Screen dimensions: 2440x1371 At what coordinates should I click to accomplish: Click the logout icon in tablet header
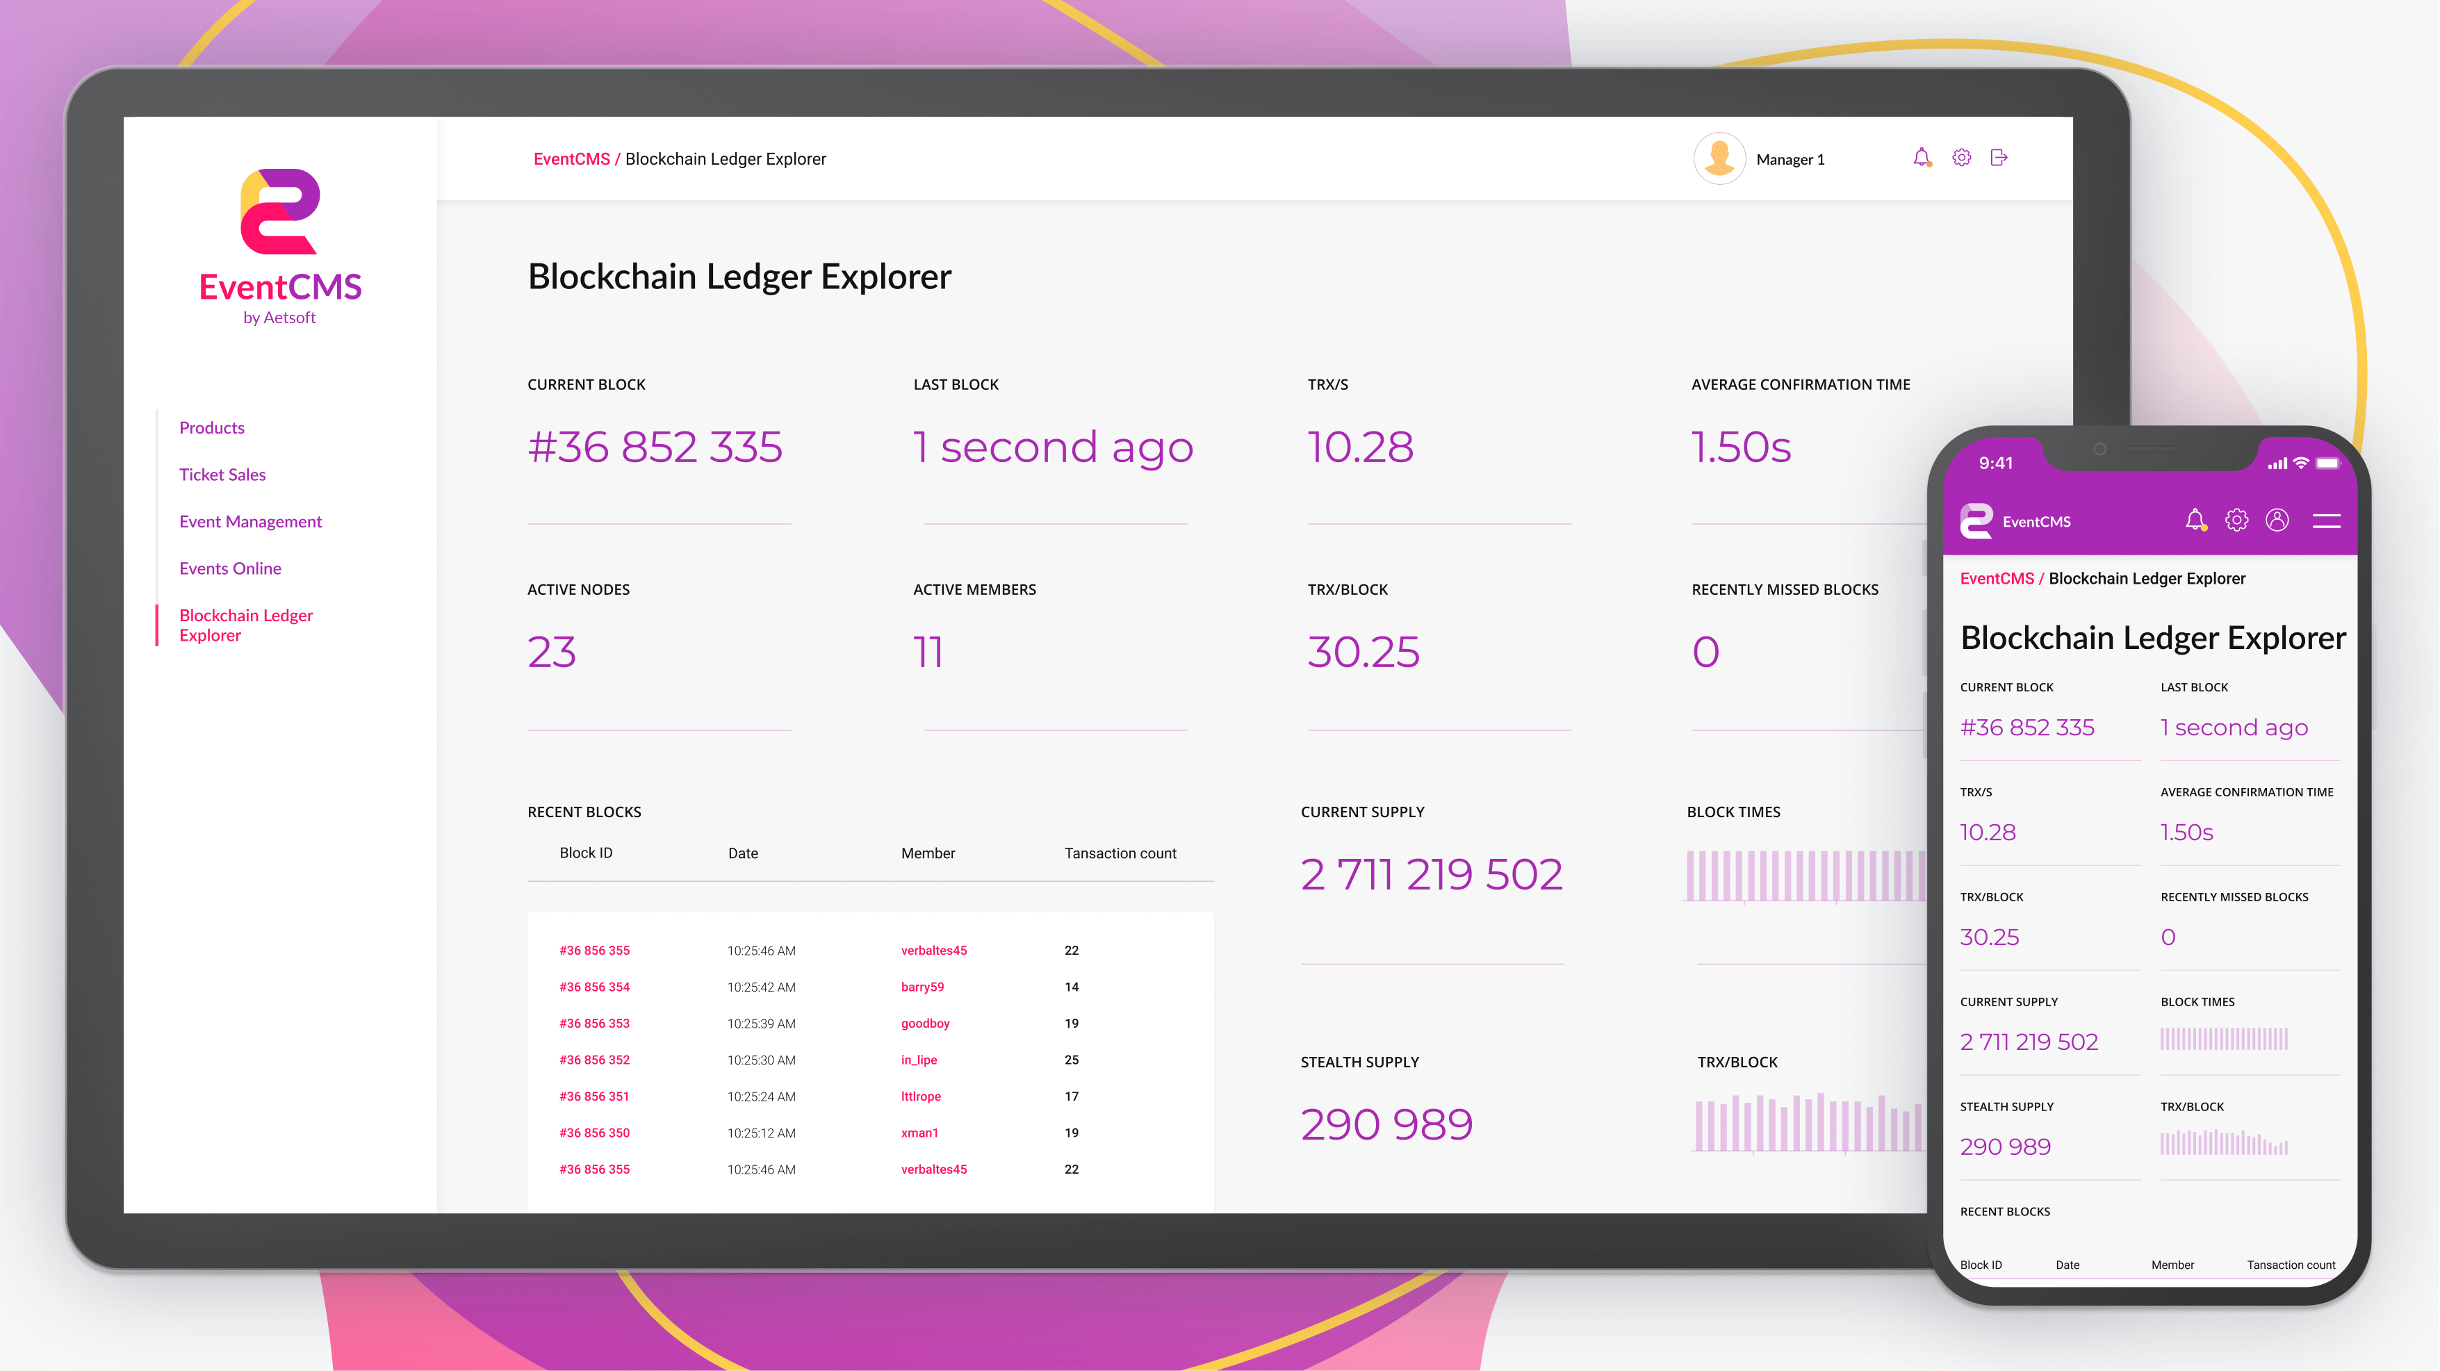1999,157
